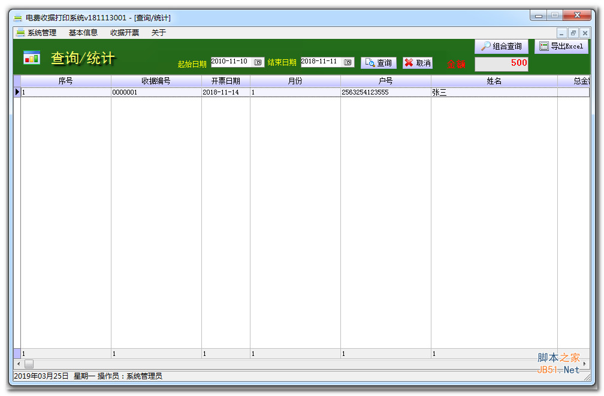This screenshot has width=604, height=396.
Task: Select account number cell 2563254123555
Action: pos(386,92)
